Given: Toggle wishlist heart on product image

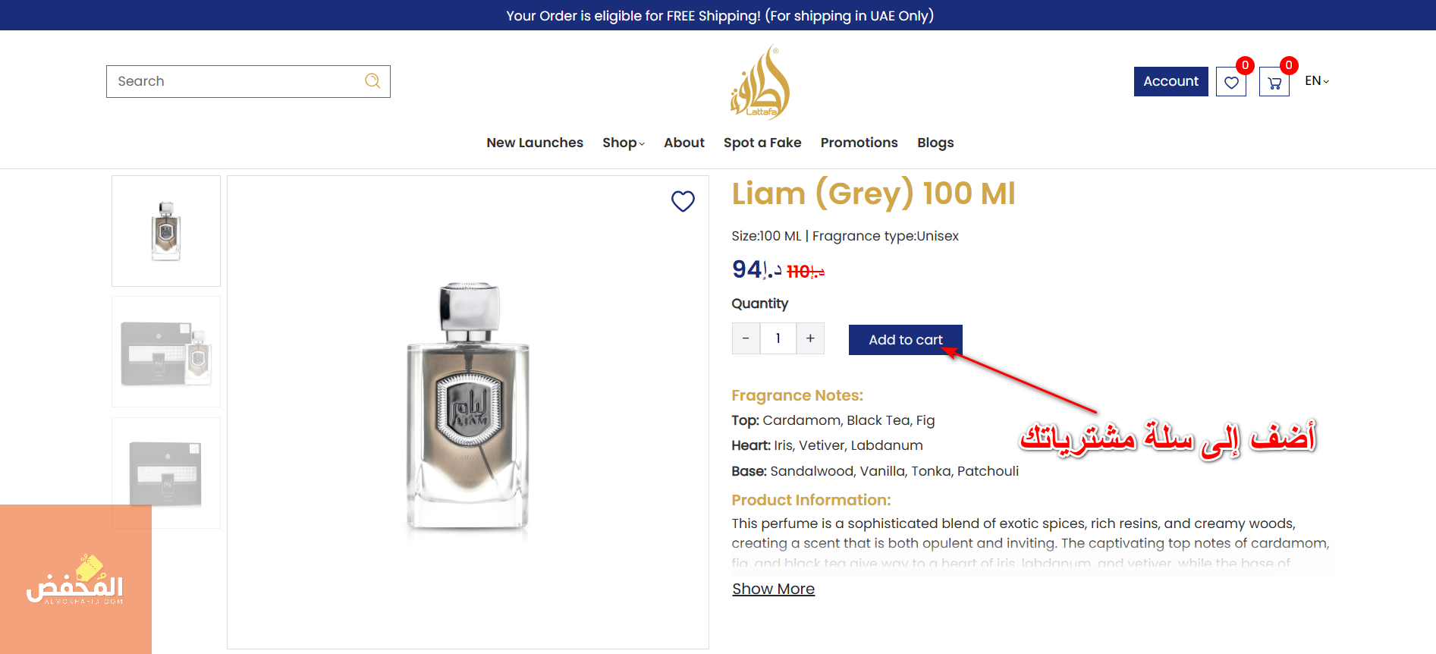Looking at the screenshot, I should click(x=683, y=201).
